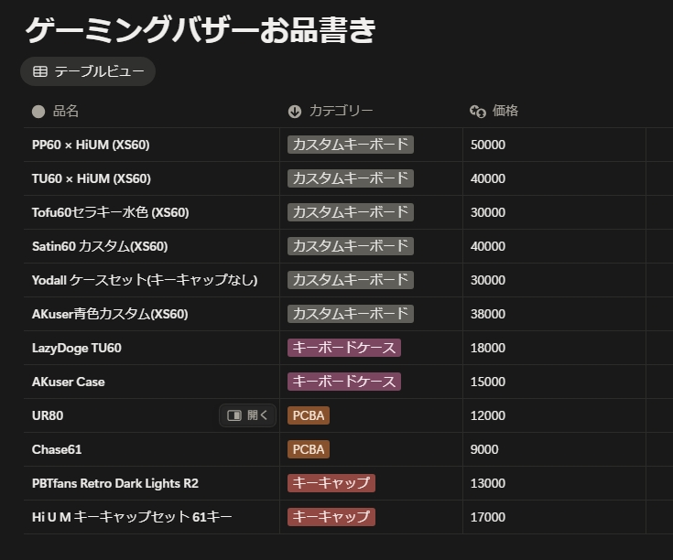Click the キーボードケース tag on AKuser Case row
Screen dimensions: 673x560
click(x=344, y=382)
